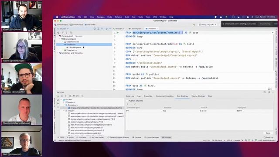Click Stop sharing in the screen-share banner
The height and width of the screenshot is (157, 279).
pos(265,24)
